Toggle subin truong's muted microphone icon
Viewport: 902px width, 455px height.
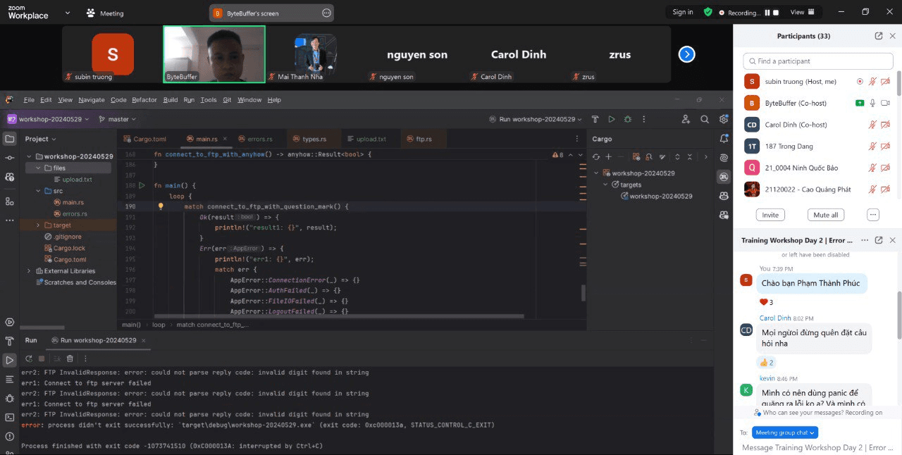(x=872, y=82)
